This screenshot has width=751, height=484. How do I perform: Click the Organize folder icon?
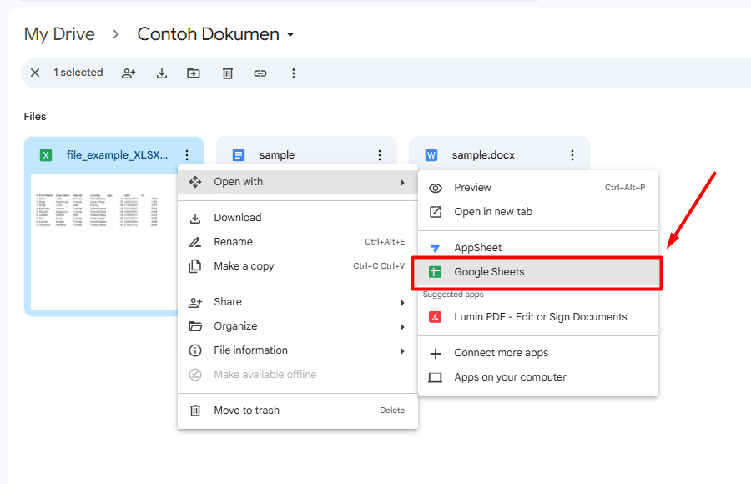coord(195,326)
